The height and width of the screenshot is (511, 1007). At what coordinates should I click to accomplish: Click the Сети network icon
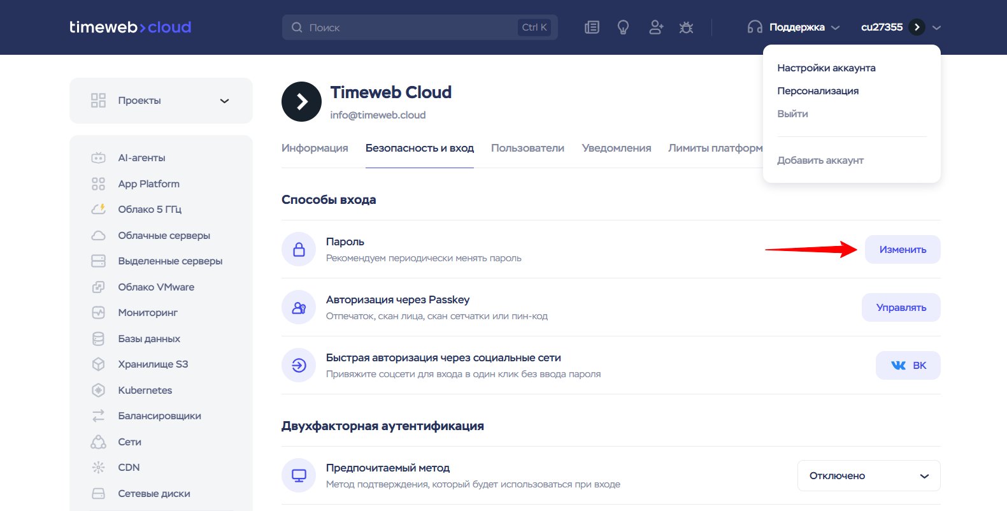[98, 442]
